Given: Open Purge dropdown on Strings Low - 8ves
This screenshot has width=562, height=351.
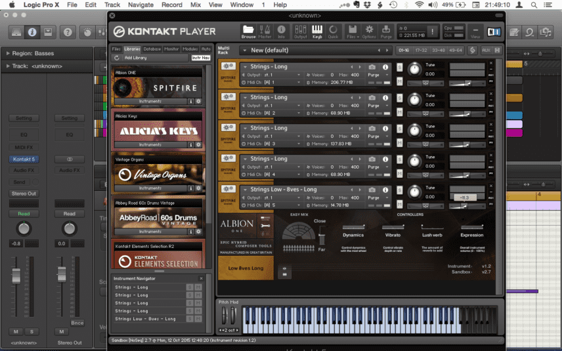Looking at the screenshot, I should coord(378,197).
